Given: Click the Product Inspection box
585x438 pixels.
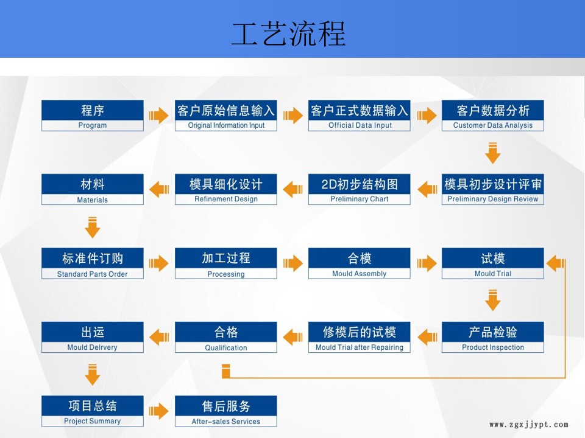Looking at the screenshot, I should [492, 337].
